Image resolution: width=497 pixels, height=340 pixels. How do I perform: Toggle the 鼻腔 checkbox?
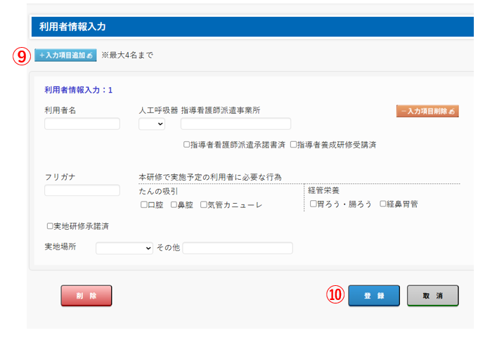click(x=173, y=205)
